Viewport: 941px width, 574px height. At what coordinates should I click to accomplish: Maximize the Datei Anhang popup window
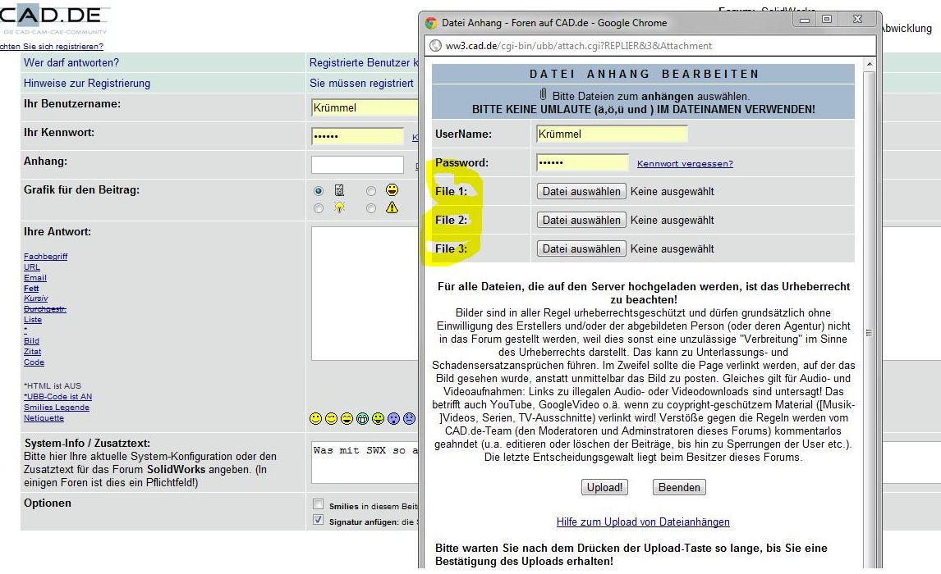coord(827,20)
